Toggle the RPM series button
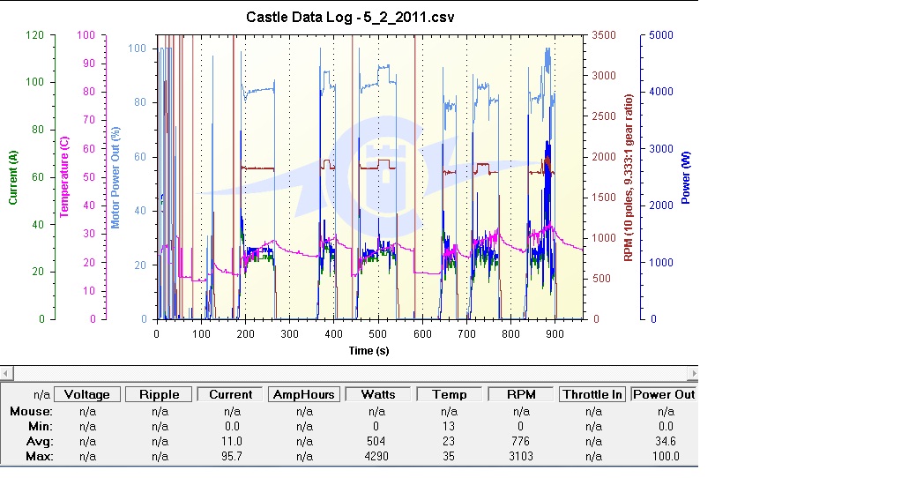The image size is (901, 478). [521, 395]
